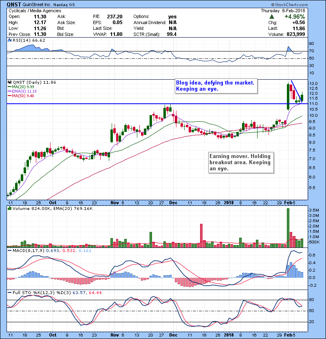Image resolution: width=326 pixels, height=339 pixels.
Task: Click the company name QuinStreet Inc.
Action: 37,5
